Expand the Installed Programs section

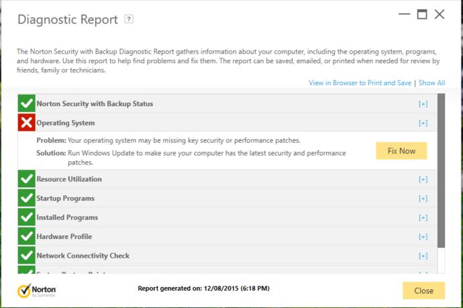(423, 217)
